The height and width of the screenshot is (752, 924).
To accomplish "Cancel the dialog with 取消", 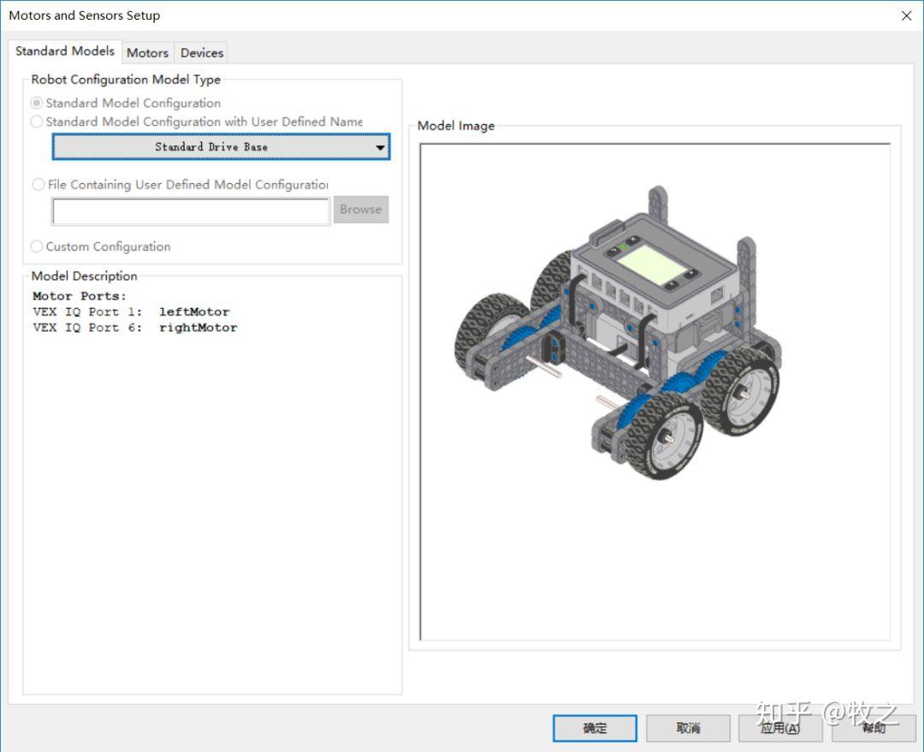I will click(688, 728).
